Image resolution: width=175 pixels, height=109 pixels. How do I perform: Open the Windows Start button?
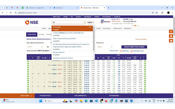(41, 101)
